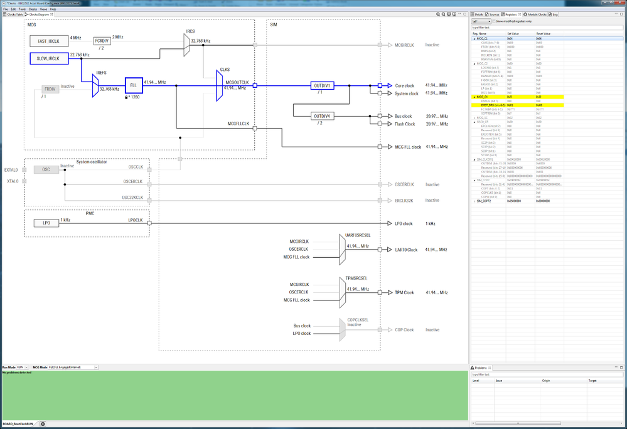Collapse the MCG_C1 register row
The image size is (627, 429).
click(x=474, y=39)
